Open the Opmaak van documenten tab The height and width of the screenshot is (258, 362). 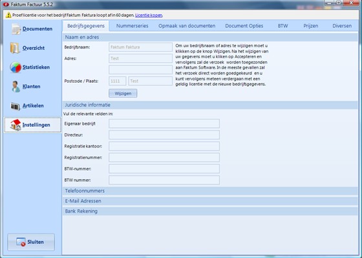click(187, 26)
